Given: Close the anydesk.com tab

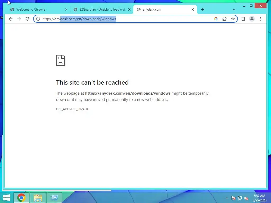Looking at the screenshot, I should pos(193,10).
